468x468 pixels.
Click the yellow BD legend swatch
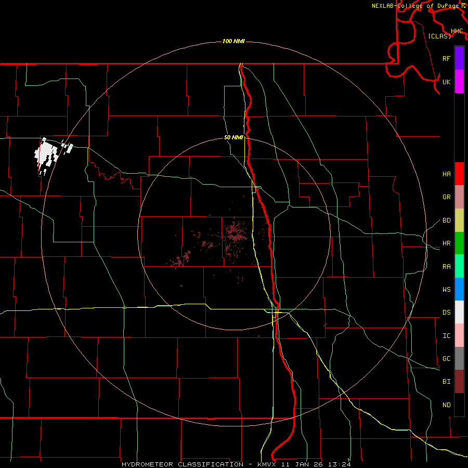[x=459, y=220]
